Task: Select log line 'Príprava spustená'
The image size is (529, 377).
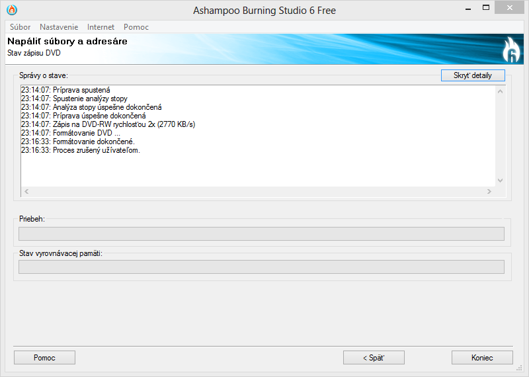Action: click(x=65, y=90)
